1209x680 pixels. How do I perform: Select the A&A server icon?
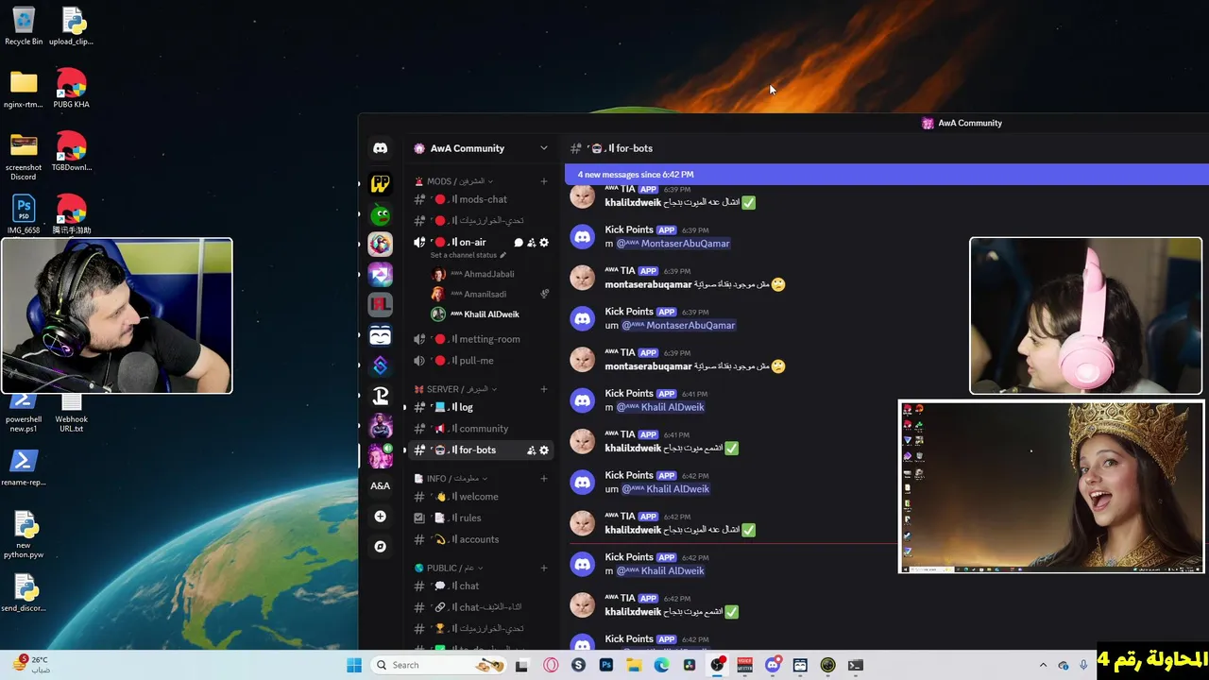click(x=380, y=485)
